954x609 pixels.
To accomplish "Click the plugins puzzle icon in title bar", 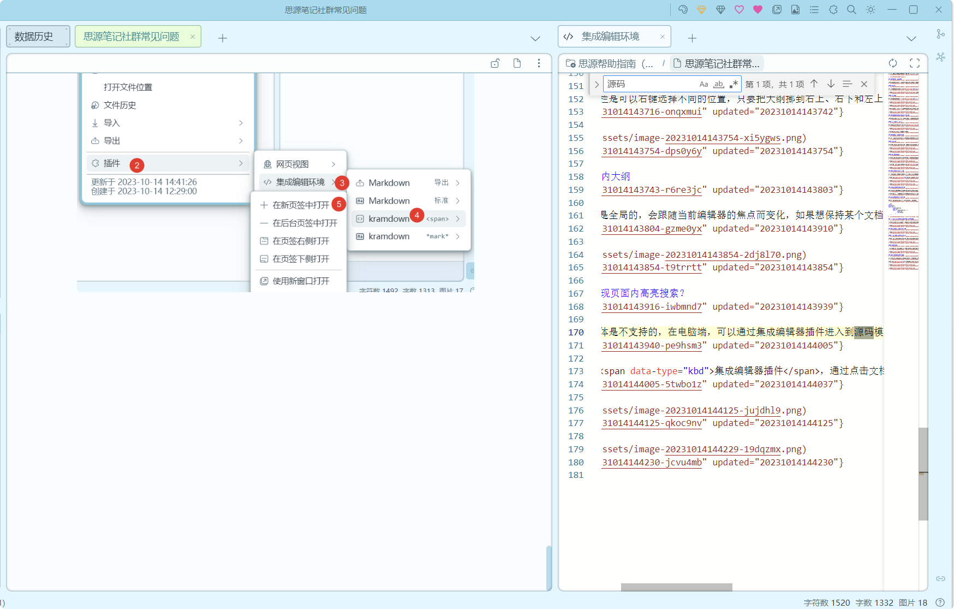I will coord(833,10).
